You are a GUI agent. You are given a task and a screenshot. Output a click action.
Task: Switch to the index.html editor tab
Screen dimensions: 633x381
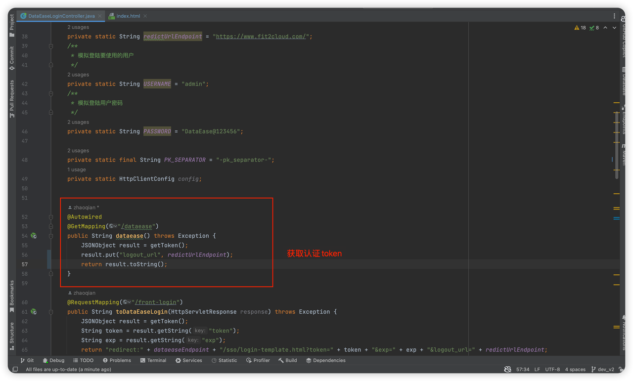(128, 16)
